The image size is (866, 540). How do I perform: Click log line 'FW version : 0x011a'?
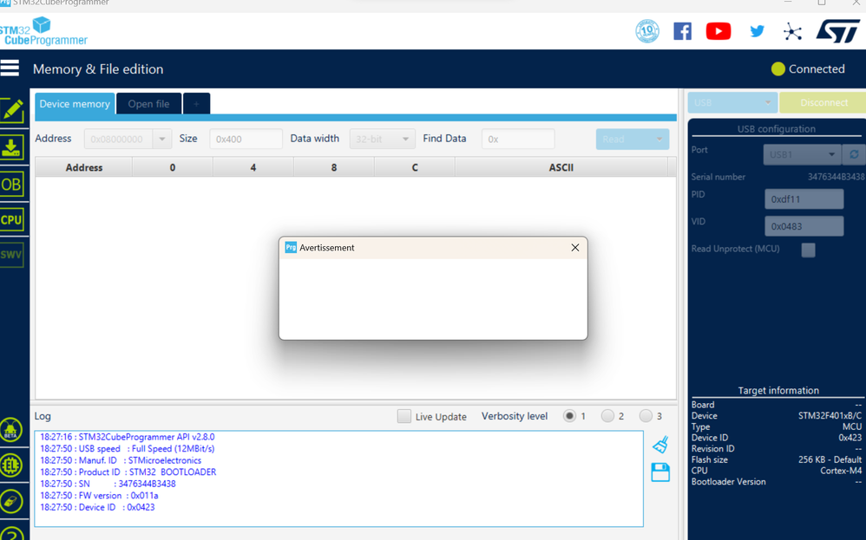(100, 495)
